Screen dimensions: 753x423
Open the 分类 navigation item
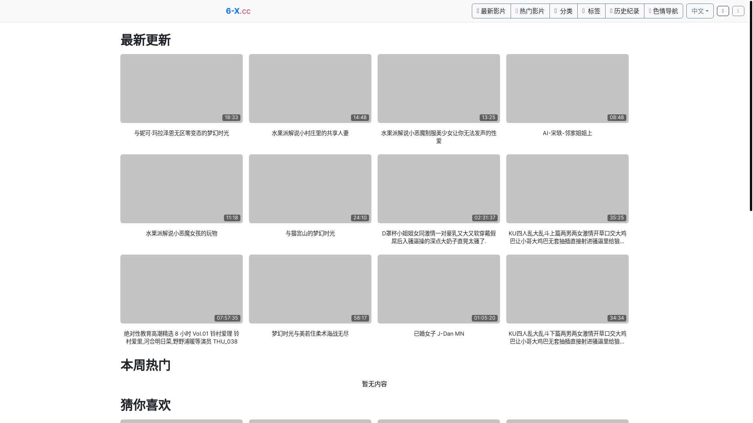coord(563,11)
